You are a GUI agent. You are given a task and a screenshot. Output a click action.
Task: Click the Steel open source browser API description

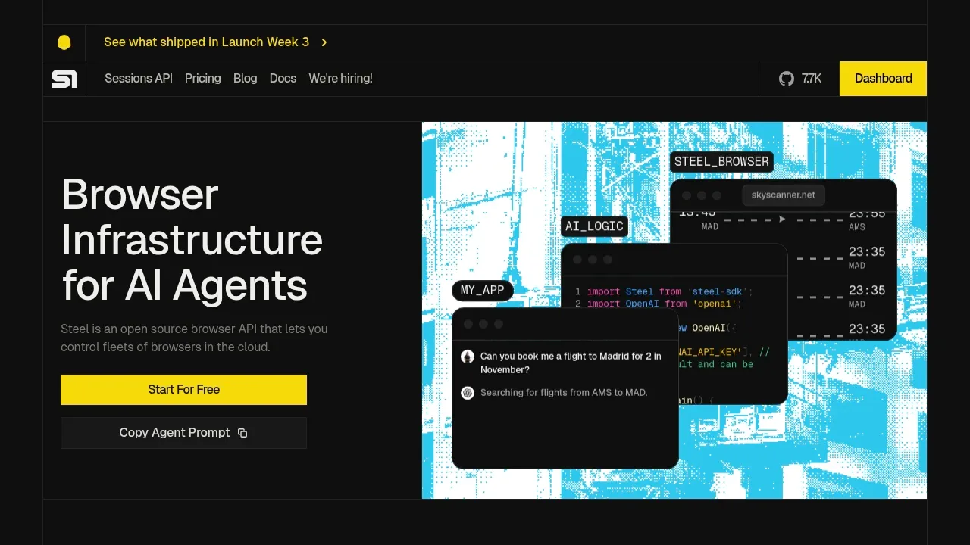point(194,338)
